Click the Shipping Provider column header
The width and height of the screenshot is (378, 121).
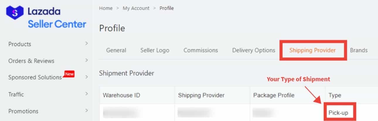(x=201, y=95)
